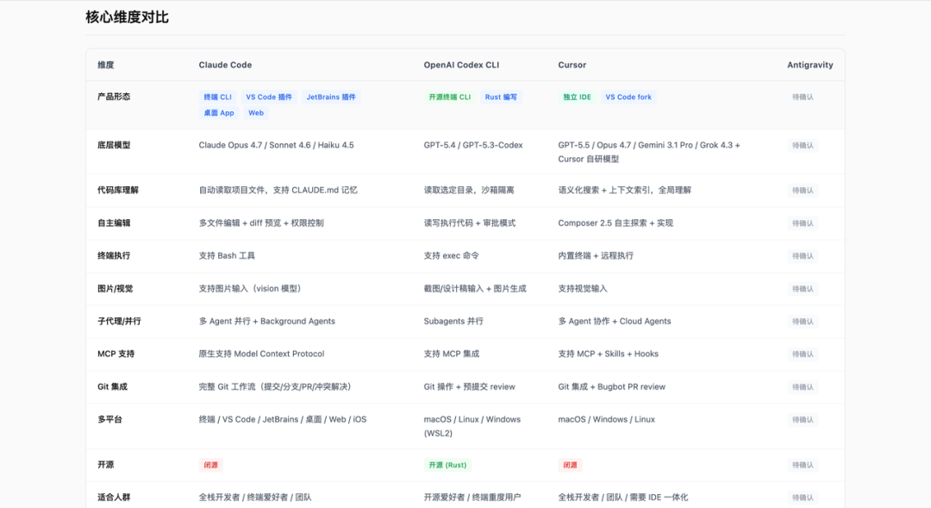Click the 截图/设计稿输入 + 图片生成 cell

[x=475, y=289]
